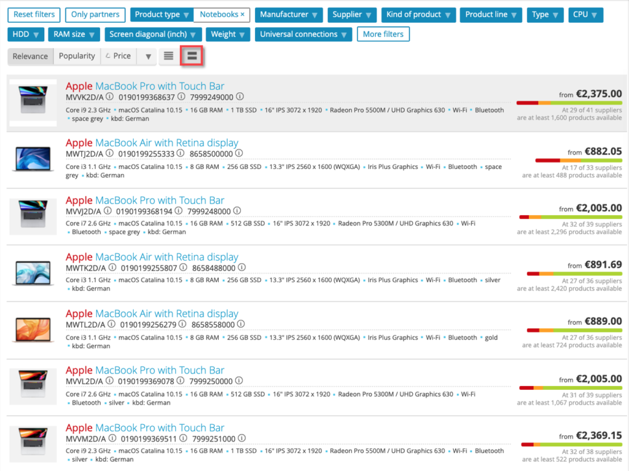
Task: Expand the Product line filter
Action: click(491, 15)
